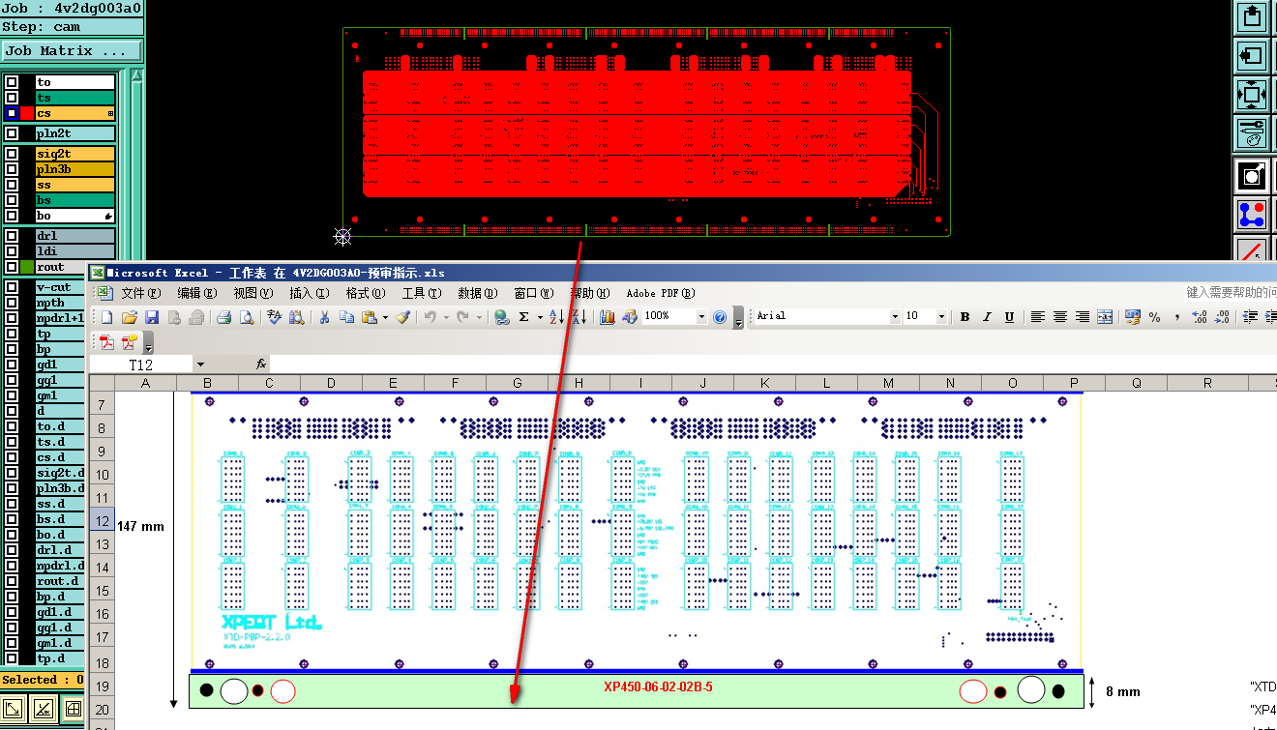Toggle the 'ts' layer checkbox
The width and height of the screenshot is (1277, 730).
click(x=12, y=99)
